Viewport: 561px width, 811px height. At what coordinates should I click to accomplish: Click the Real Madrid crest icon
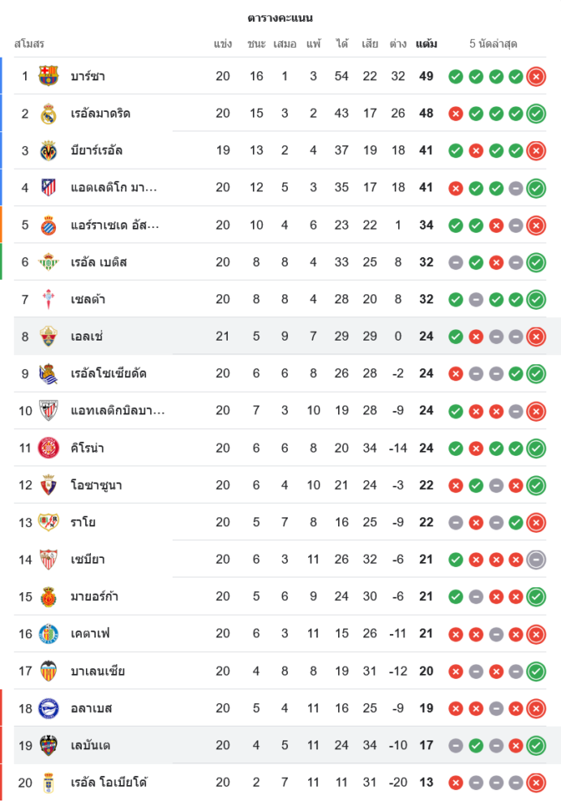tap(49, 114)
